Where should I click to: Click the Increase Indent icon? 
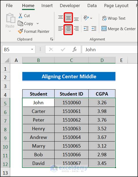(94, 29)
